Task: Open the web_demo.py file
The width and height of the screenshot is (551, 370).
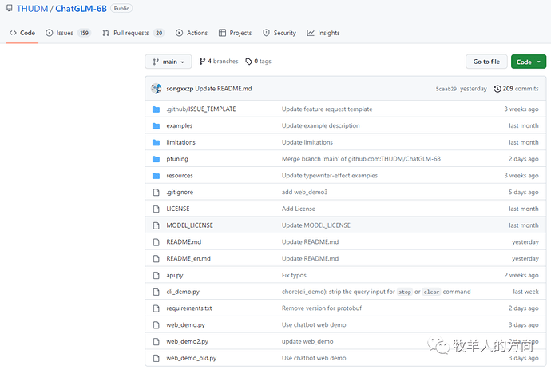Action: pyautogui.click(x=185, y=325)
